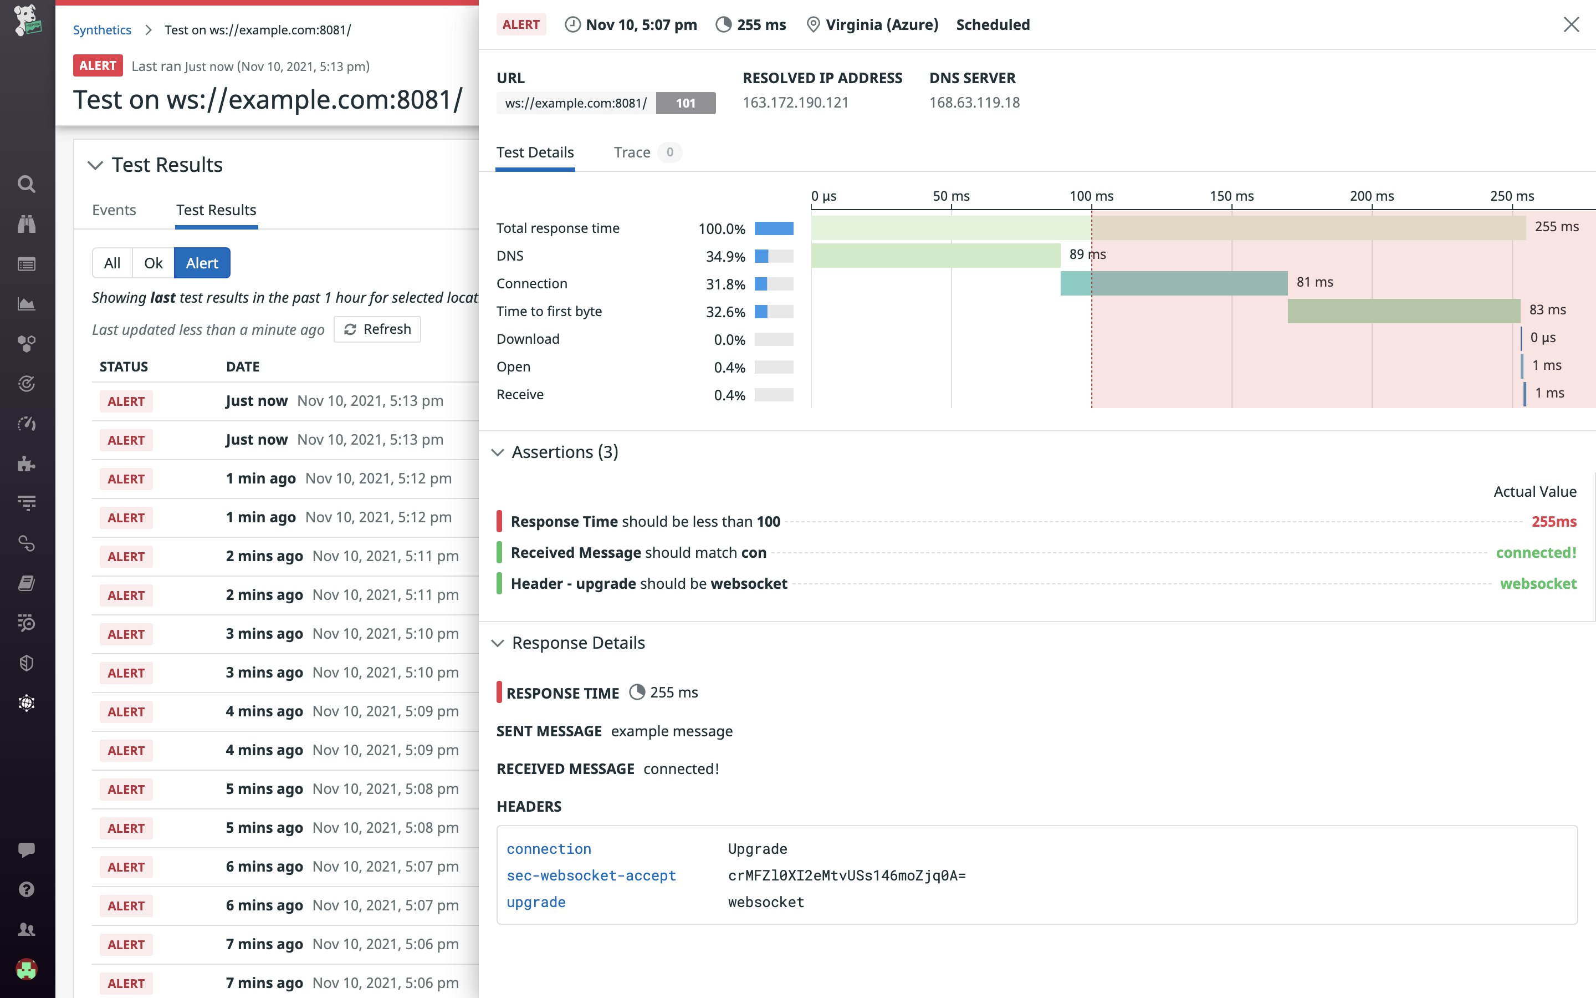Select the Integrations puzzle-piece icon
Screen dimensions: 1596x998
pos(27,464)
